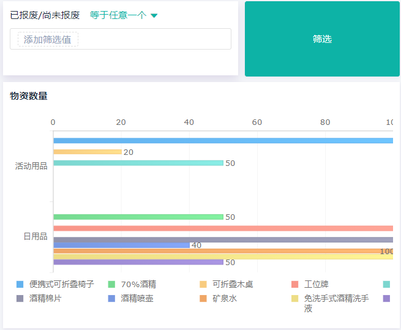Click the 活动用品 category axis label
Viewport: 401px width, 330px height.
click(31, 166)
